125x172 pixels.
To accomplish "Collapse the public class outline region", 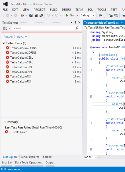I will click(91, 59).
